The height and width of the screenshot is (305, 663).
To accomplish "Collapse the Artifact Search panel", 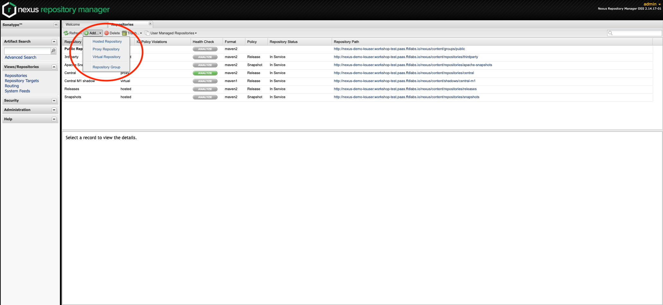I will click(x=54, y=42).
